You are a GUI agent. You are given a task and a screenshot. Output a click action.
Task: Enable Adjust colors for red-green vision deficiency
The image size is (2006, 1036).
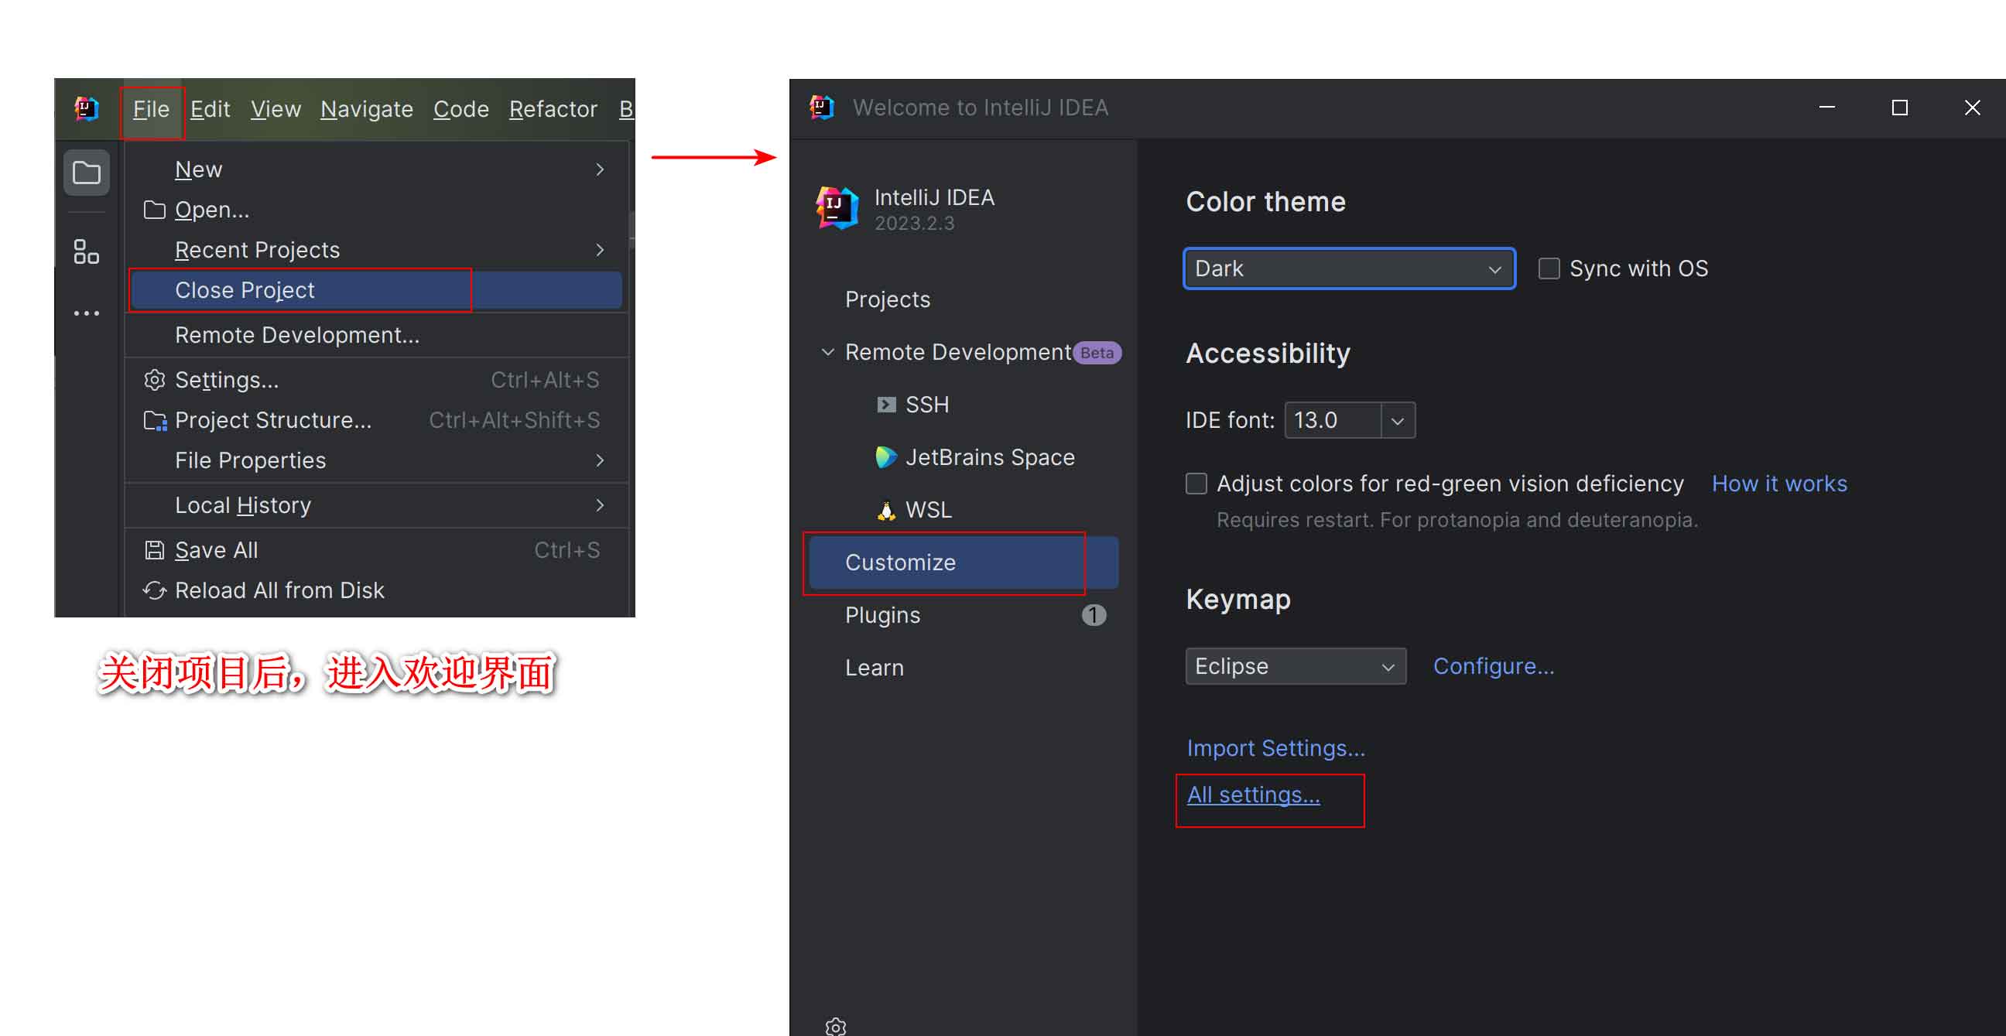click(1196, 484)
